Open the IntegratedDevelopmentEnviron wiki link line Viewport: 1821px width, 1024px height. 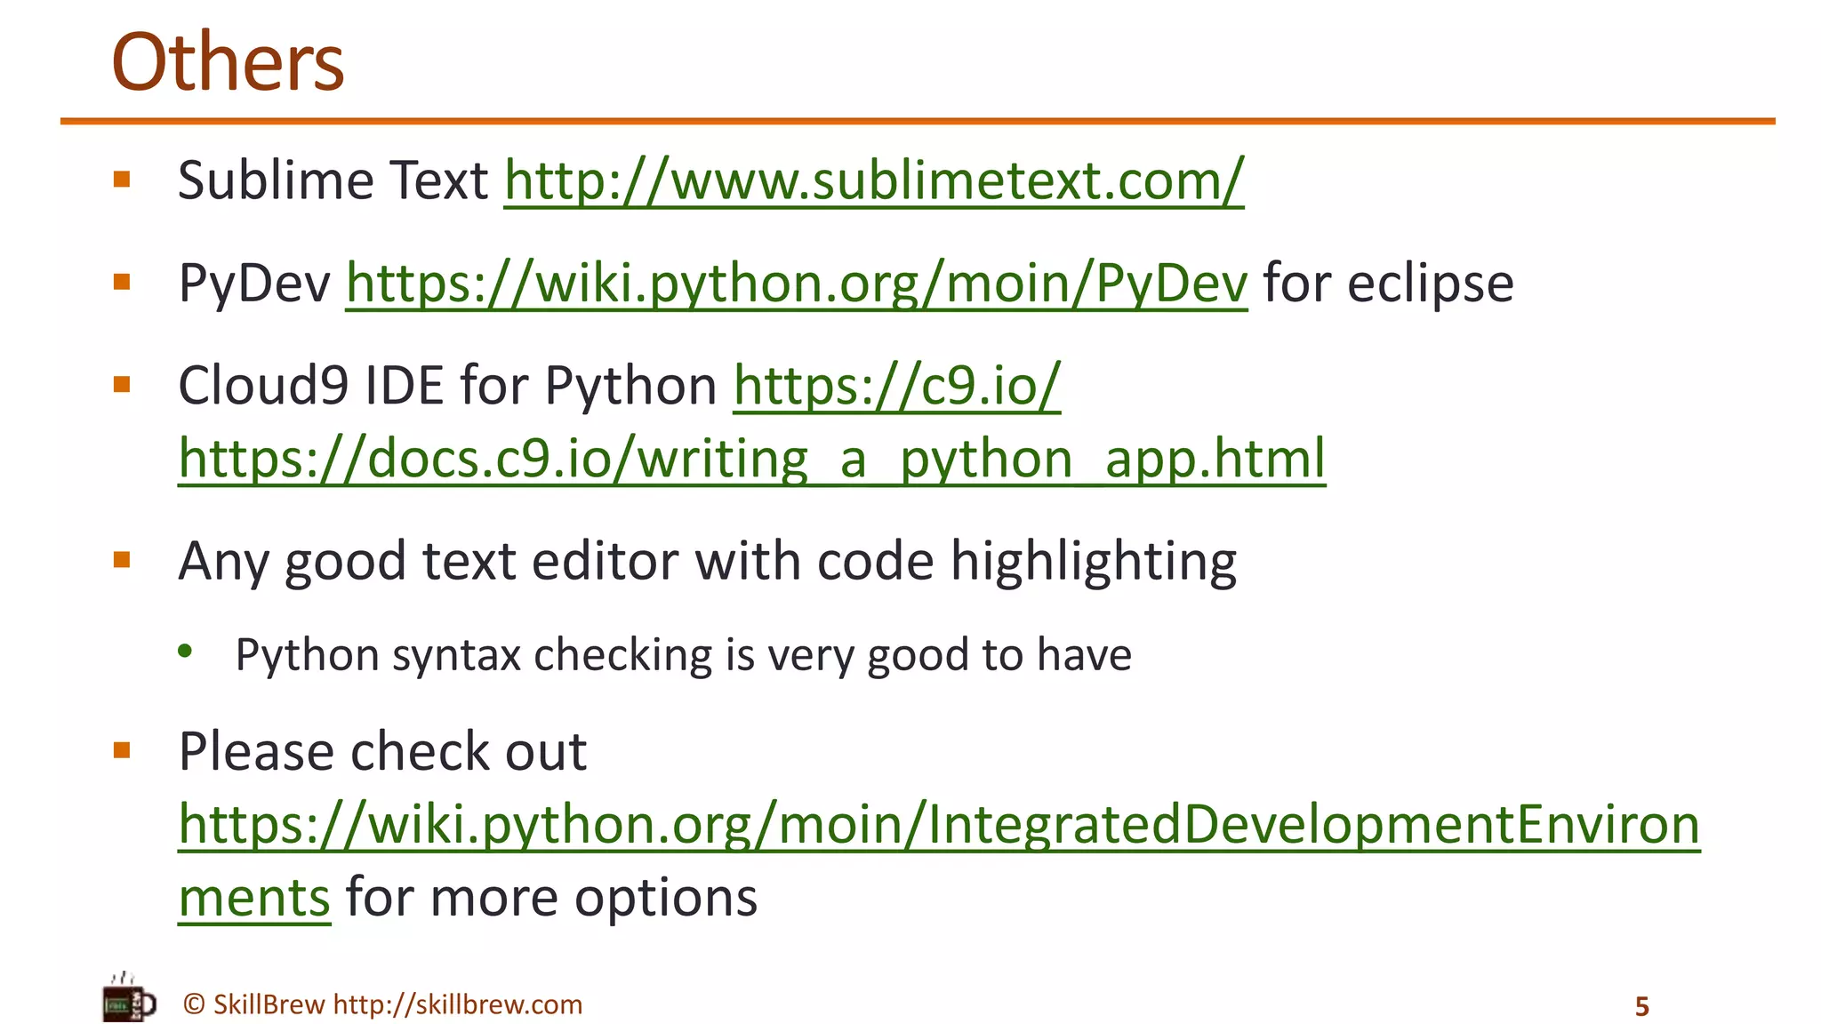pos(938,824)
